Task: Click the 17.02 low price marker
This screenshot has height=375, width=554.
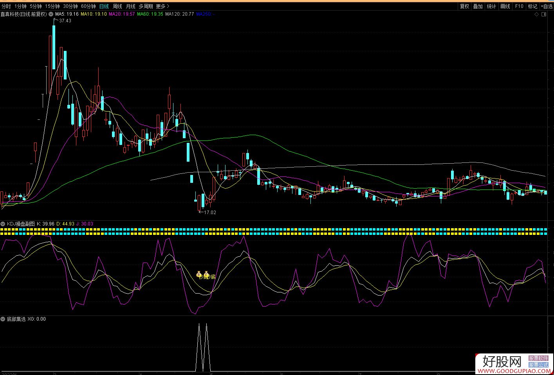Action: click(210, 213)
